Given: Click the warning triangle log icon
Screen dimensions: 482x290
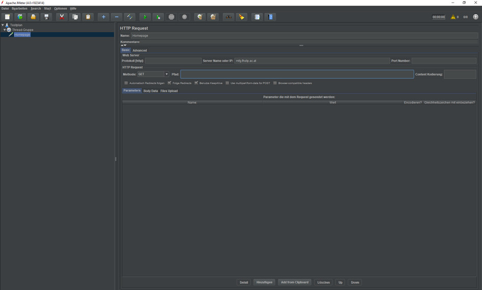Looking at the screenshot, I should point(453,17).
